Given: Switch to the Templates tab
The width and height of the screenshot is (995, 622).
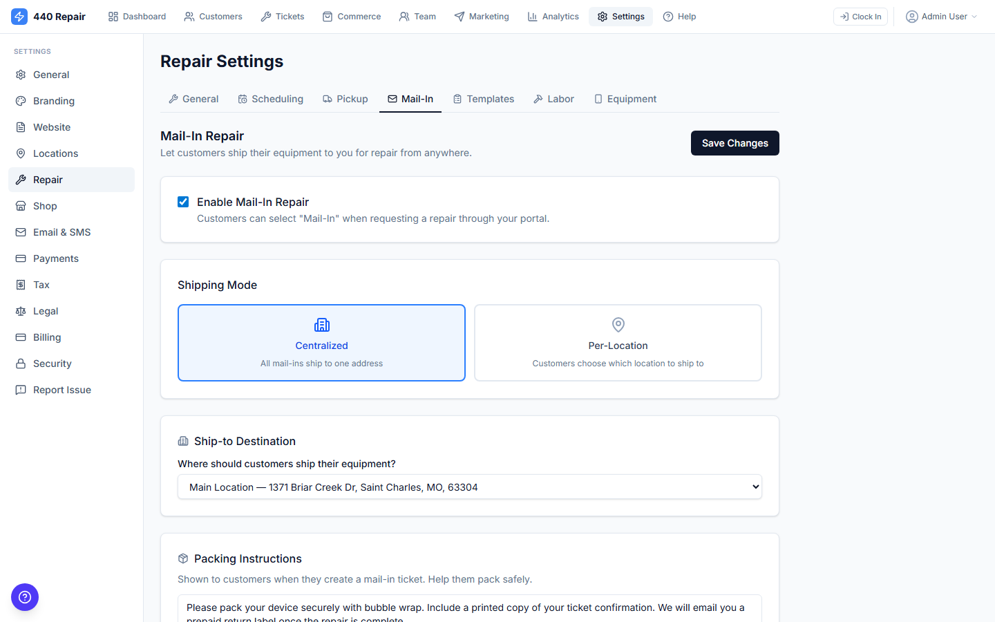Looking at the screenshot, I should pyautogui.click(x=484, y=98).
